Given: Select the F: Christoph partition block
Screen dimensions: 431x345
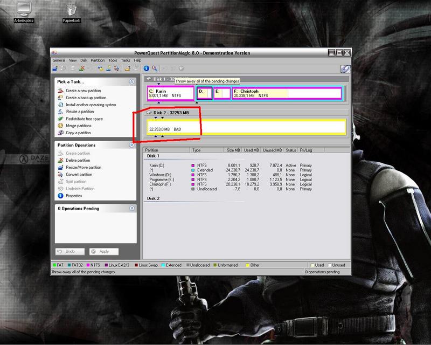Looking at the screenshot, I should pyautogui.click(x=287, y=93).
